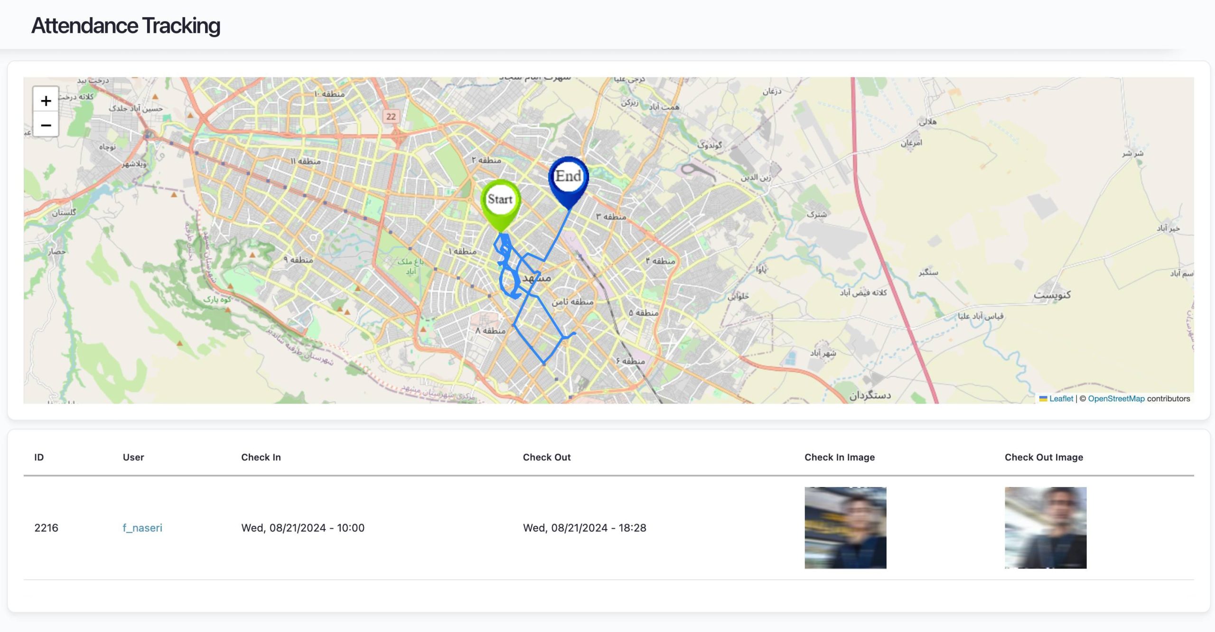The width and height of the screenshot is (1215, 632).
Task: Click the route 22 highway shield on map
Action: pos(391,117)
